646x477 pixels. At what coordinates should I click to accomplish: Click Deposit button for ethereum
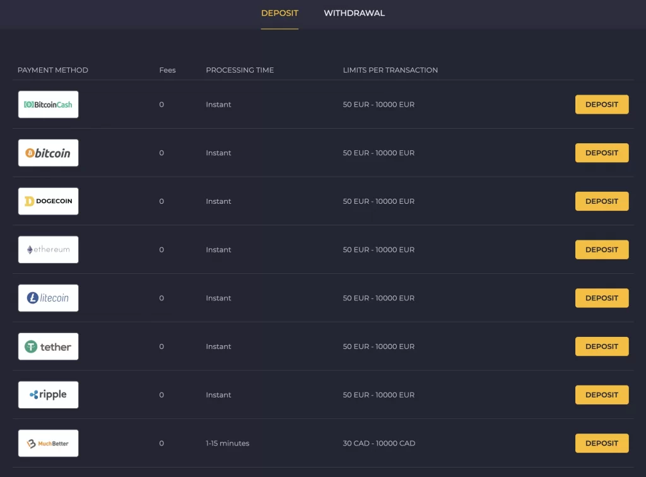point(602,250)
